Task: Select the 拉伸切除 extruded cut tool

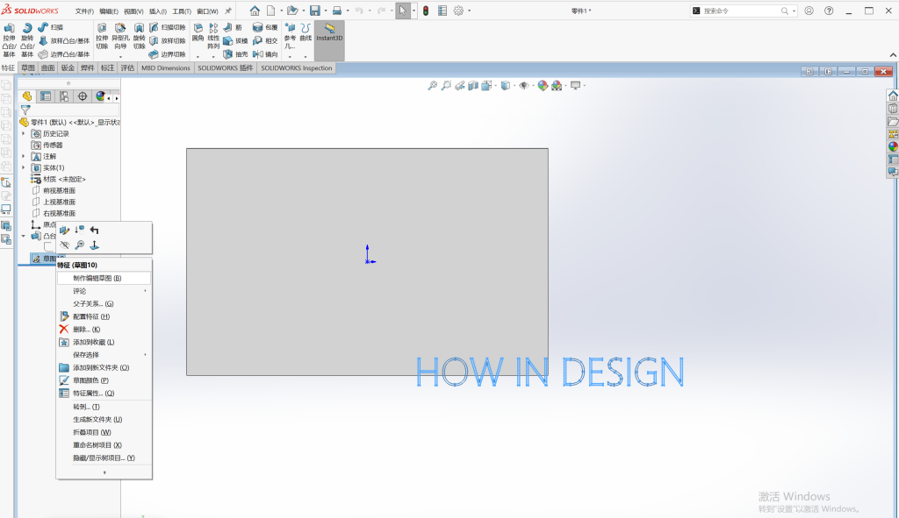Action: click(102, 37)
